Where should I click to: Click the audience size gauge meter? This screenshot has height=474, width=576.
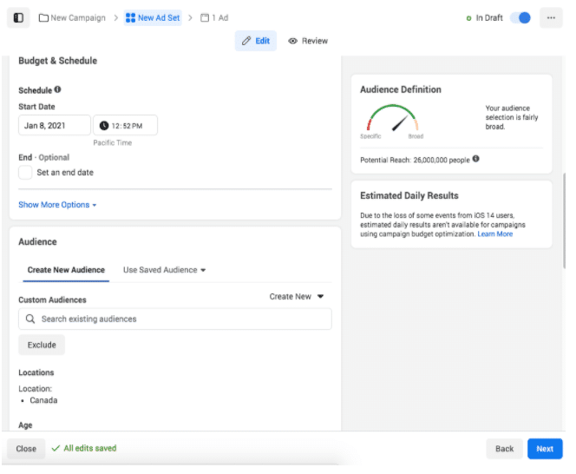[391, 122]
